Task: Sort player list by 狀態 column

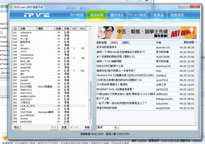Action: click(67, 29)
